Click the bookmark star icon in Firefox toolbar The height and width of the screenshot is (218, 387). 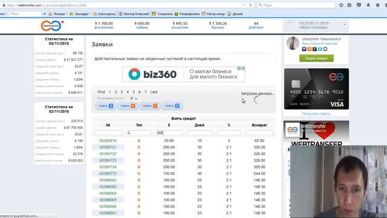tap(341, 5)
